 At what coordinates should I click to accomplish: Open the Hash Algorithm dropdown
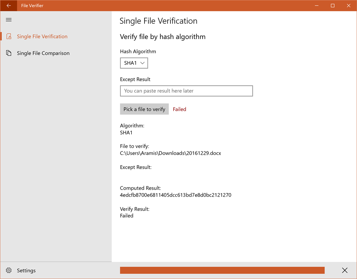pyautogui.click(x=134, y=63)
